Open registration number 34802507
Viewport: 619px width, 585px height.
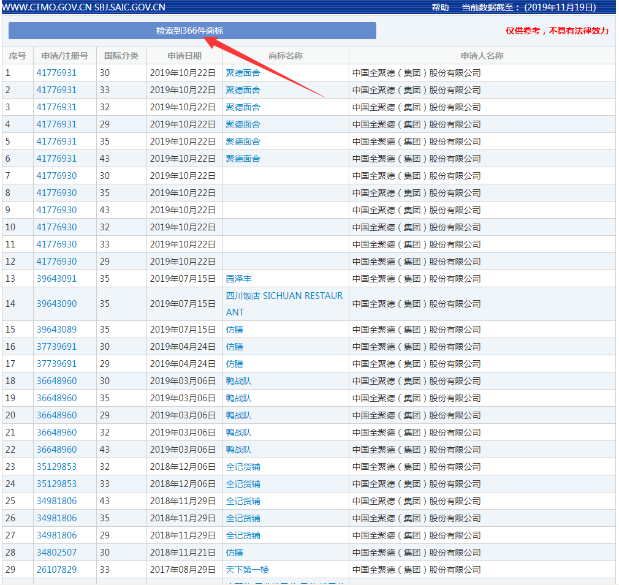(x=56, y=553)
